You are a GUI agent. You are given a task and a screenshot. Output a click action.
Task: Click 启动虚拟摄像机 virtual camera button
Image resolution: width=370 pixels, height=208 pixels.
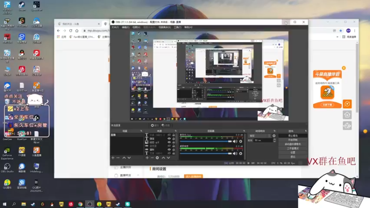293,144
